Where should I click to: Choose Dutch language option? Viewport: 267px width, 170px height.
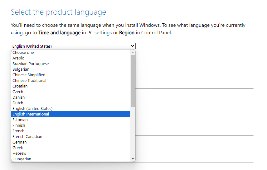coord(71,103)
